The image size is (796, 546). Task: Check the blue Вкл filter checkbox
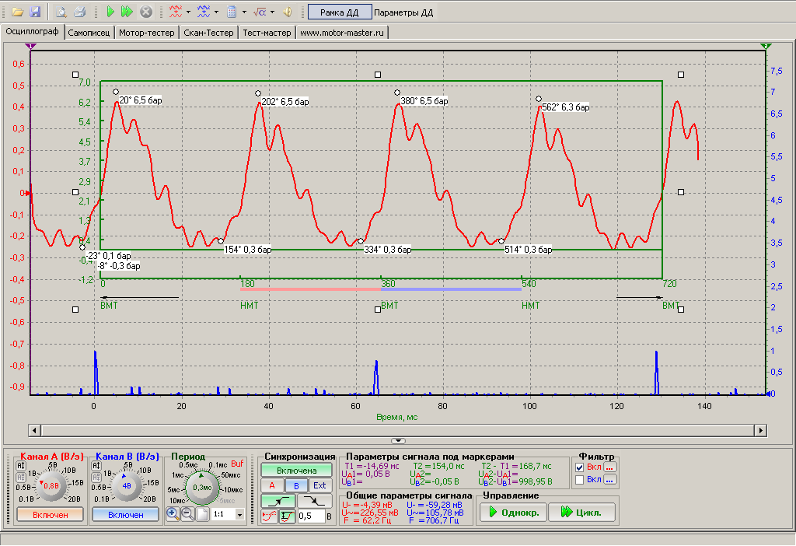579,479
